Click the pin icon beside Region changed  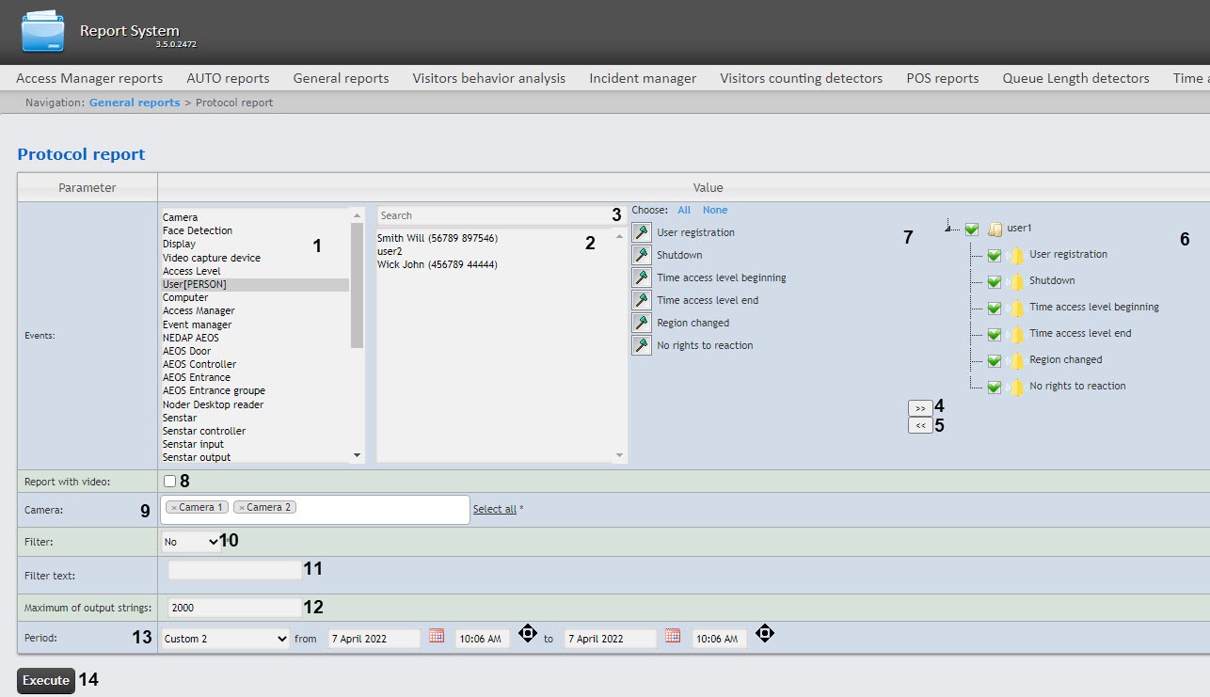[641, 323]
